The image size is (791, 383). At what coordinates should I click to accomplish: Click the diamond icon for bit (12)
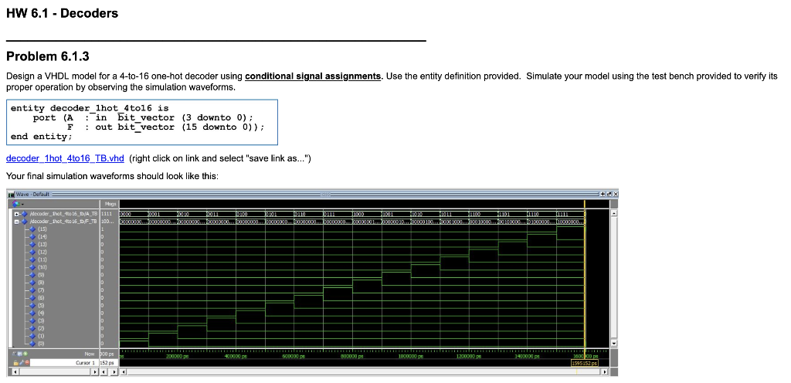click(x=32, y=252)
